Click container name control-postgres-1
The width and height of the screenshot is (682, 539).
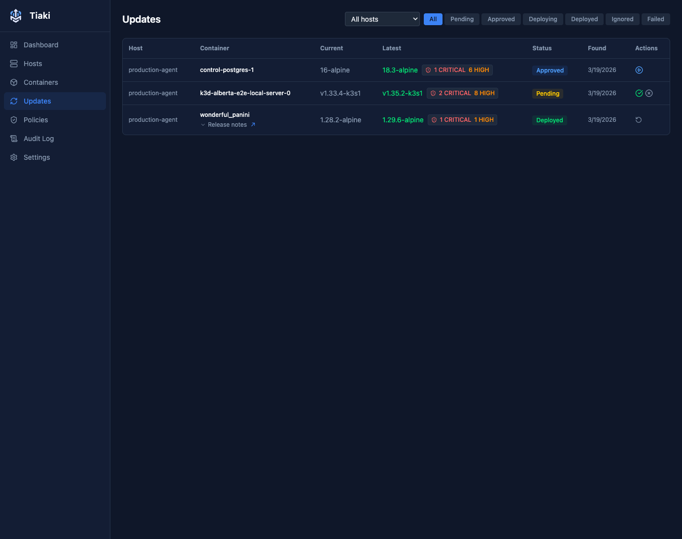click(227, 70)
